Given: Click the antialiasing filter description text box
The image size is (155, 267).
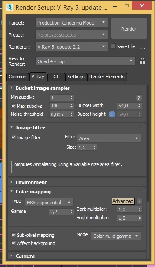Looking at the screenshot, I should pyautogui.click(x=76, y=167).
